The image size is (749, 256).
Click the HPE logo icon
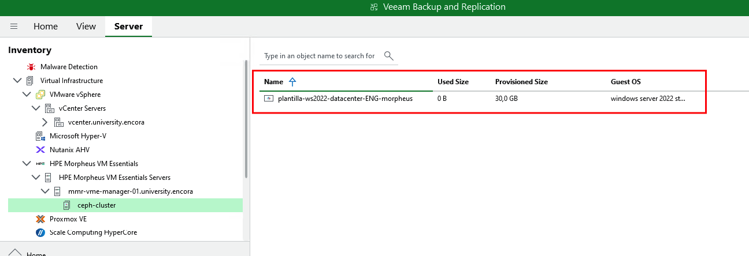pos(40,164)
